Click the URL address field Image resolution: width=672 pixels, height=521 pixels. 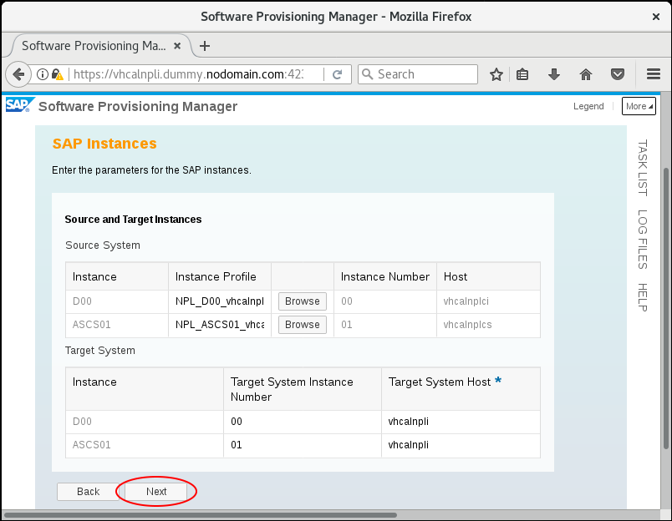pos(189,74)
